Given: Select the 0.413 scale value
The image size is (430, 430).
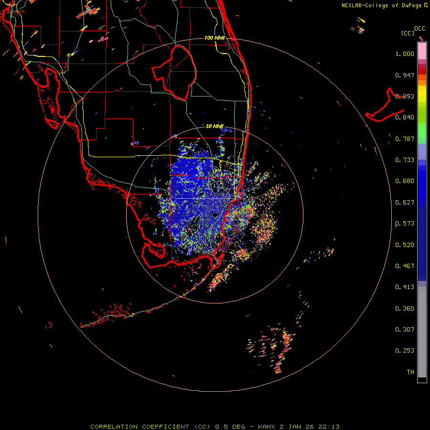Looking at the screenshot, I should click(405, 287).
